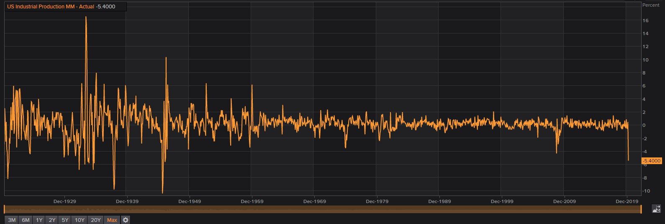The image size is (665, 224).
Task: Switch to the 1Y time range
Action: (39, 220)
